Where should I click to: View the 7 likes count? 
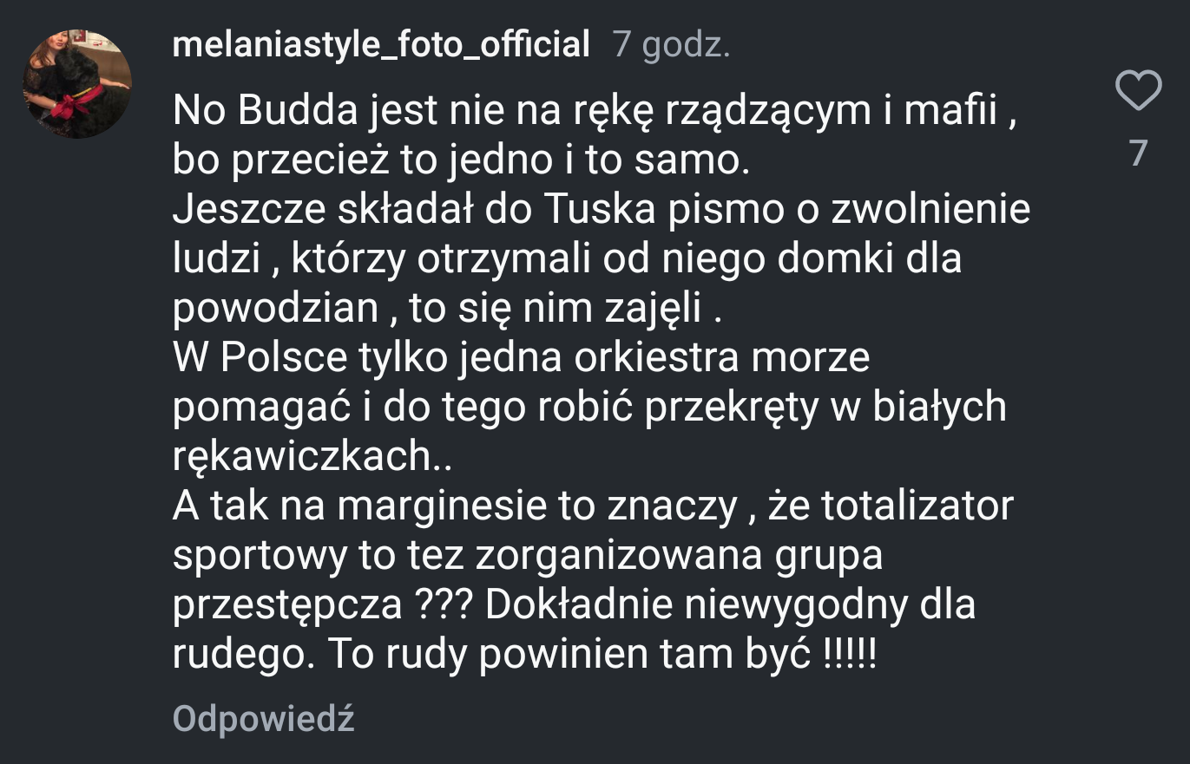(1139, 153)
